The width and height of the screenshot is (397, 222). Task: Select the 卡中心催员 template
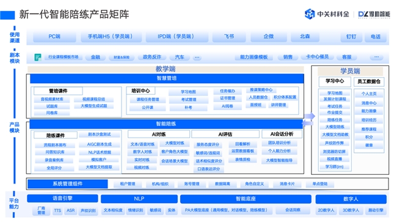(x=317, y=57)
